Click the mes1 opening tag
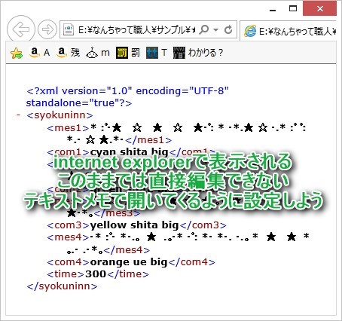Viewport: 342px width, 321px height. tap(68, 128)
